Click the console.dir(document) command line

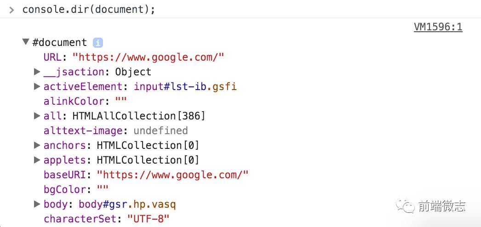coord(89,10)
